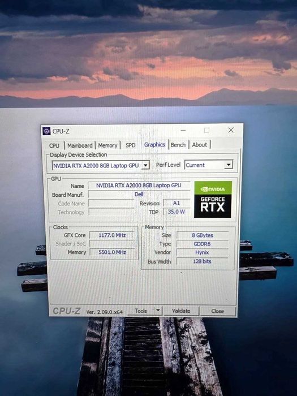Screen dimensions: 297x396
Task: Click the memory Type value GDDR6
Action: [x=202, y=244]
